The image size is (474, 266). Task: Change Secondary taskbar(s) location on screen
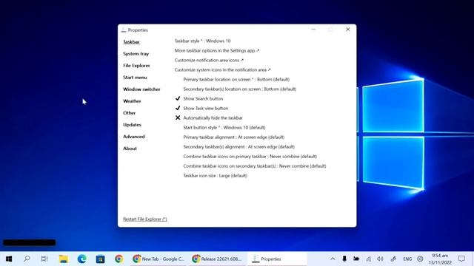[240, 89]
